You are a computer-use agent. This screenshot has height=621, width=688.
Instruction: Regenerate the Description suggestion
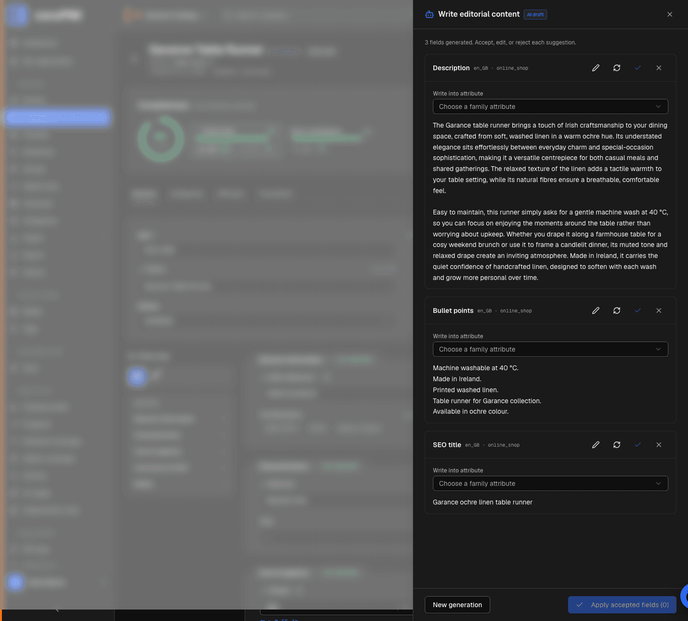tap(617, 68)
